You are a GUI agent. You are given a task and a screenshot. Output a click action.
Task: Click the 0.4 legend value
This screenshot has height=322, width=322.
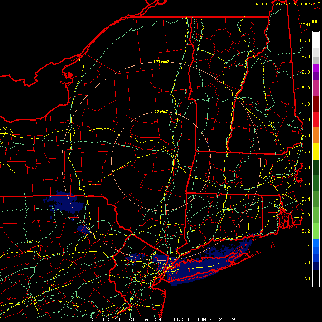(306, 199)
